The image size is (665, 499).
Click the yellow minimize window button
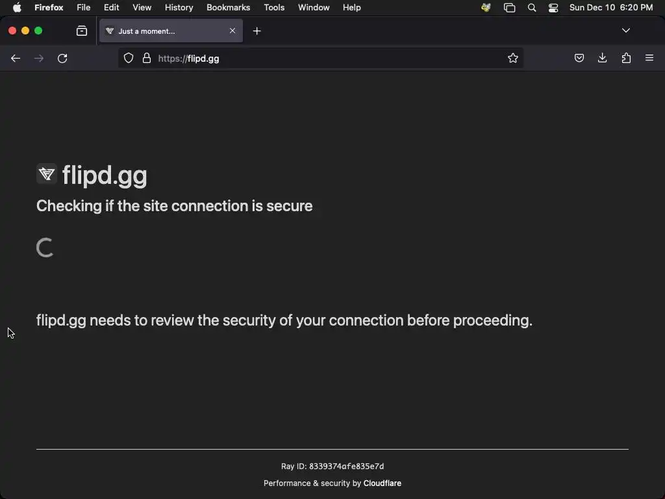25,31
